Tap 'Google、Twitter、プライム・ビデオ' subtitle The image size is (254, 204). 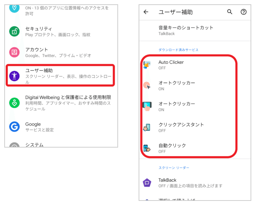(58, 56)
